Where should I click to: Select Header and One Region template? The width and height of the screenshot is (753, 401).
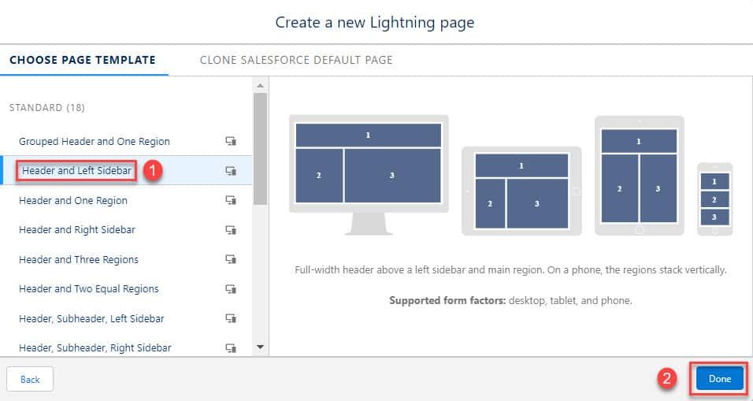[x=73, y=200]
